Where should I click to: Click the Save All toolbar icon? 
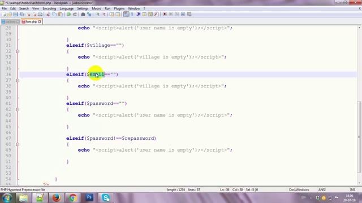coord(22,14)
